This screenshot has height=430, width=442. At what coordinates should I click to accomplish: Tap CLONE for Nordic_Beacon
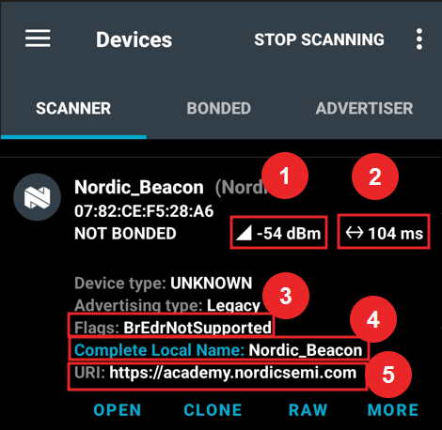(213, 410)
